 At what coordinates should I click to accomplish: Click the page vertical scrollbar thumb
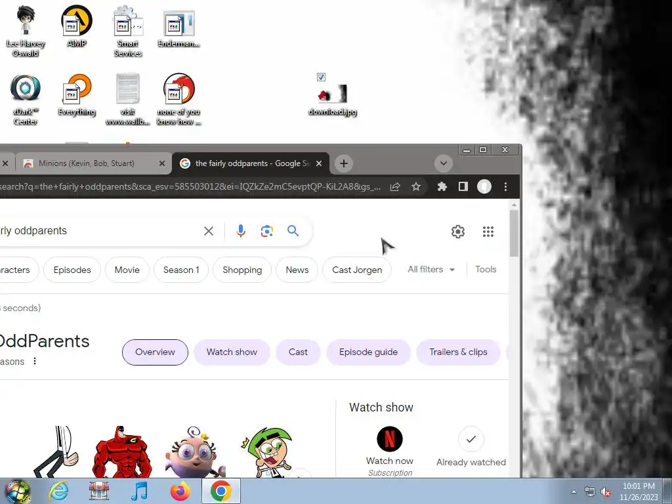click(514, 233)
